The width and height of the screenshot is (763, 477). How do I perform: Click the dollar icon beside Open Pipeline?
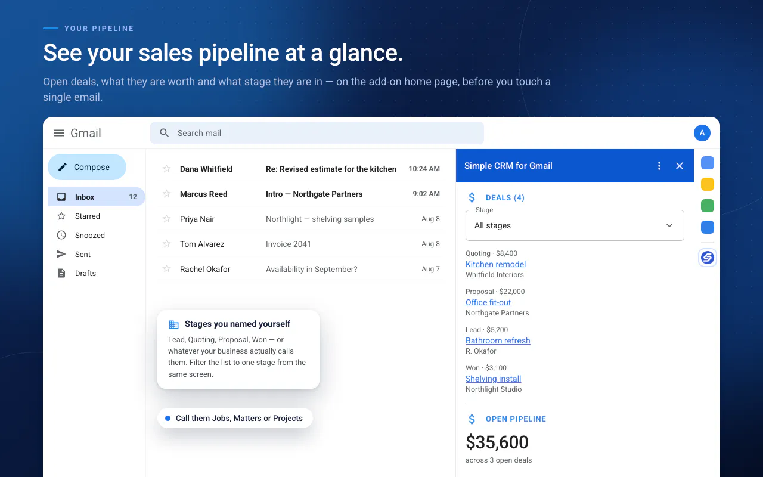click(472, 419)
